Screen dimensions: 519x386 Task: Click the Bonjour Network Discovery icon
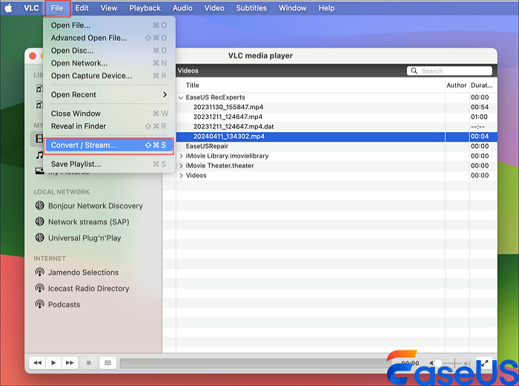(40, 206)
